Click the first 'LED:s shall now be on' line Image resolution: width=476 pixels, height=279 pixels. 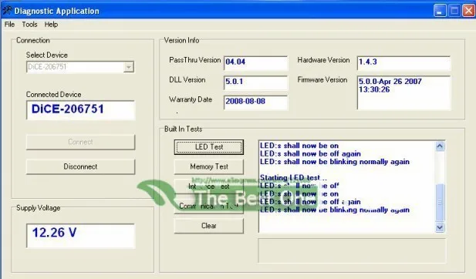299,146
